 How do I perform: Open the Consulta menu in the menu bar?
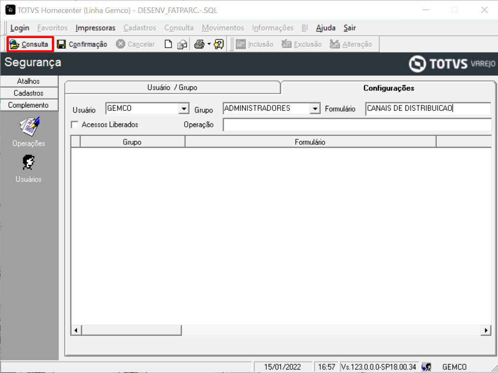tap(179, 28)
